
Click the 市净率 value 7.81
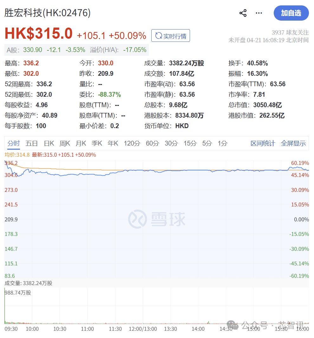(259, 94)
